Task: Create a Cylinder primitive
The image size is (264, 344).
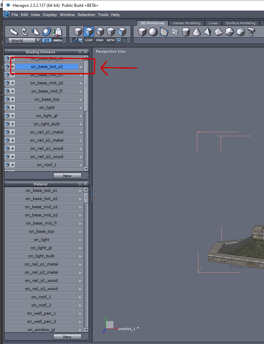Action: 186,32
